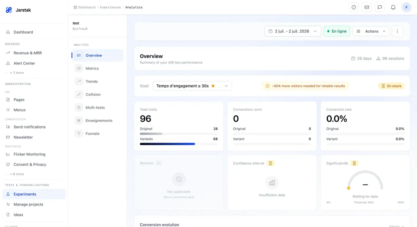This screenshot has width=417, height=227.
Task: Open Experiments in the sidebar
Action: [x=34, y=194]
